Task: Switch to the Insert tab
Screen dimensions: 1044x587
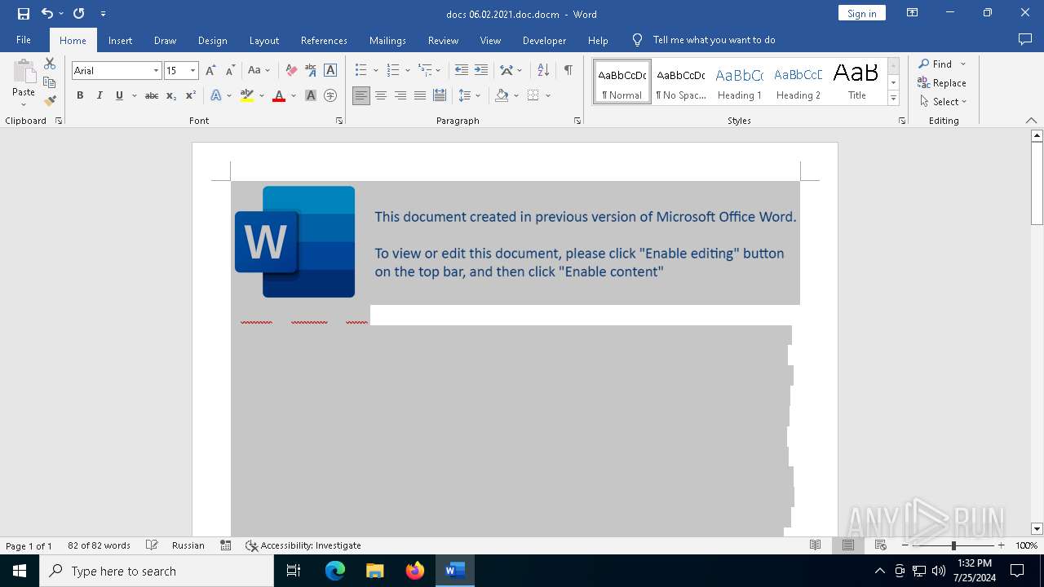Action: pyautogui.click(x=120, y=40)
